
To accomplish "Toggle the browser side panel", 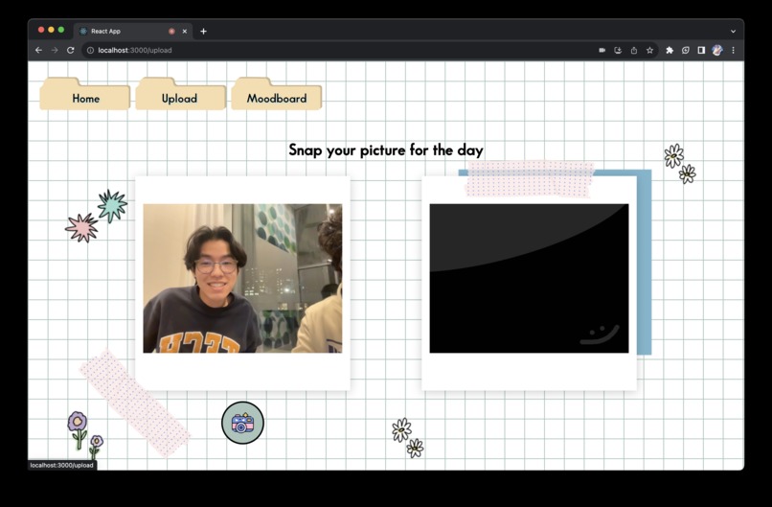I will click(x=701, y=50).
